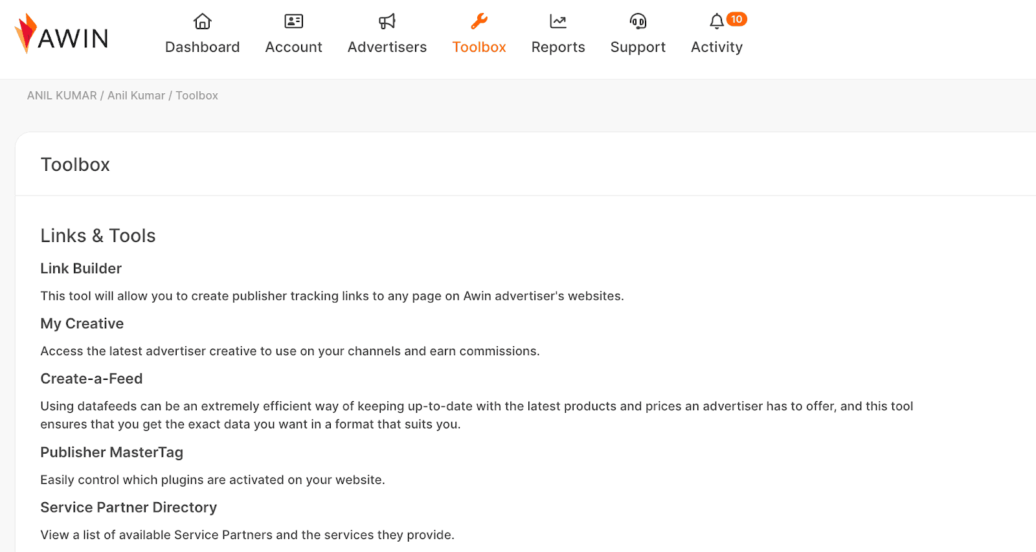This screenshot has height=552, width=1036.
Task: Click the Advertisers megaphone icon
Action: 387,21
